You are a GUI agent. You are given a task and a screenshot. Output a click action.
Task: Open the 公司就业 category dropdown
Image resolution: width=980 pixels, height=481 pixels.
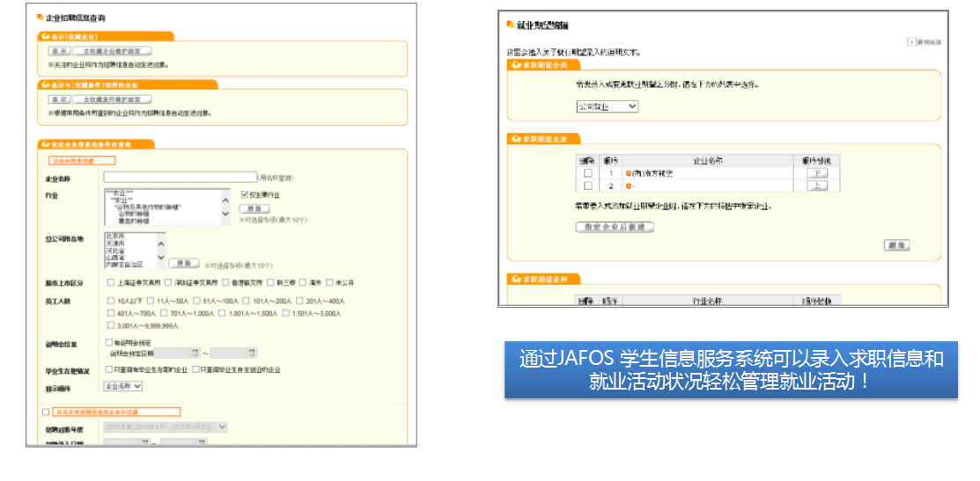click(607, 106)
